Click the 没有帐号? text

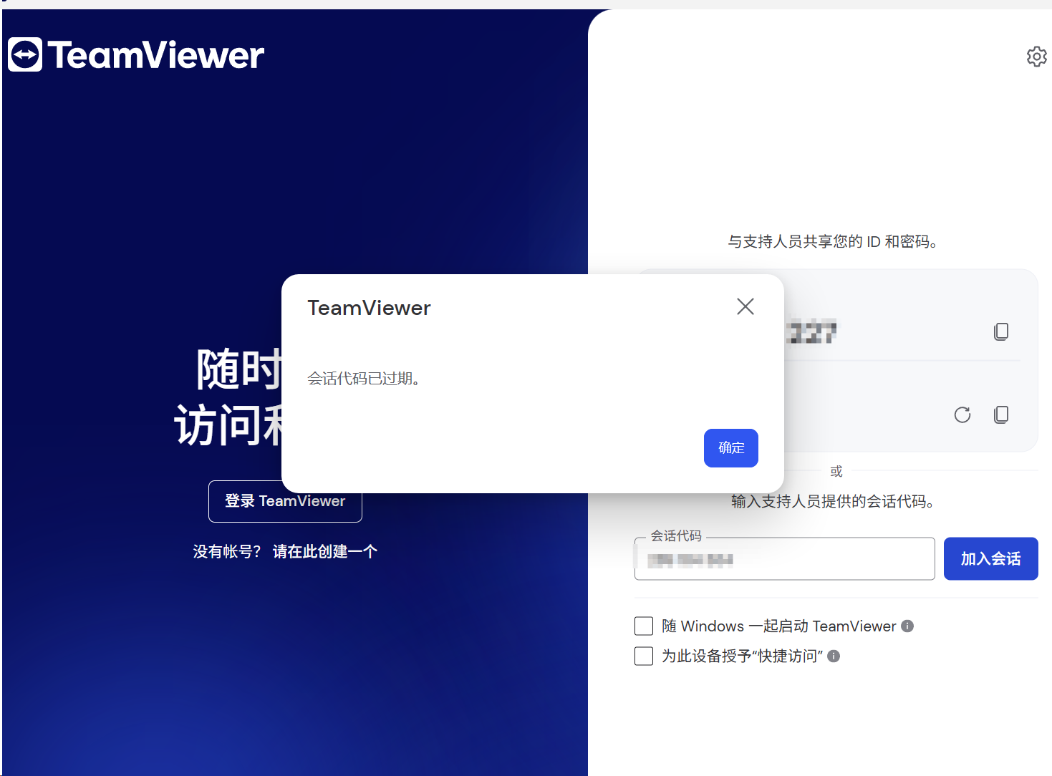(x=227, y=551)
